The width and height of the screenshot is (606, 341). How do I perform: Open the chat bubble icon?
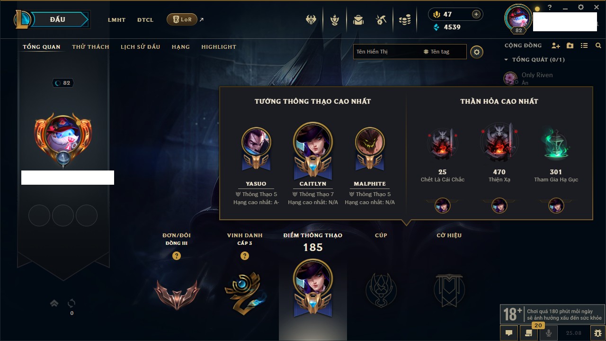pyautogui.click(x=509, y=333)
